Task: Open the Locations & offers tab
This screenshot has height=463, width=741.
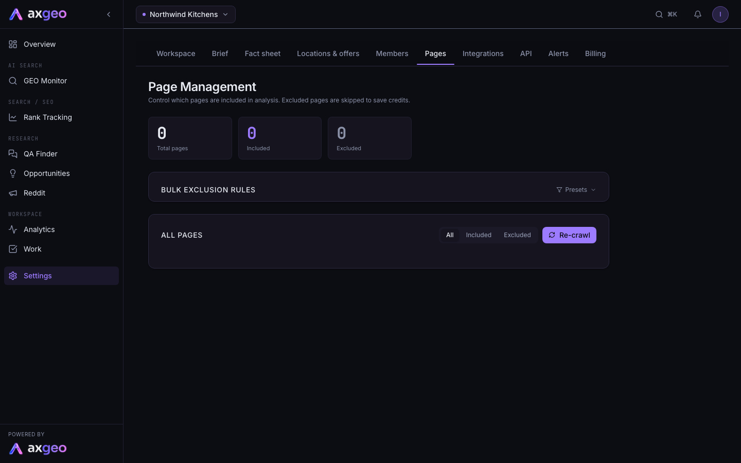Action: click(x=328, y=54)
